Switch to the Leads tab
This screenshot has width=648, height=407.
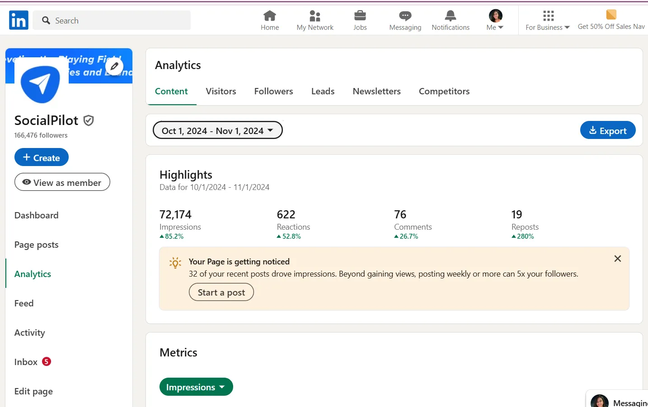323,91
